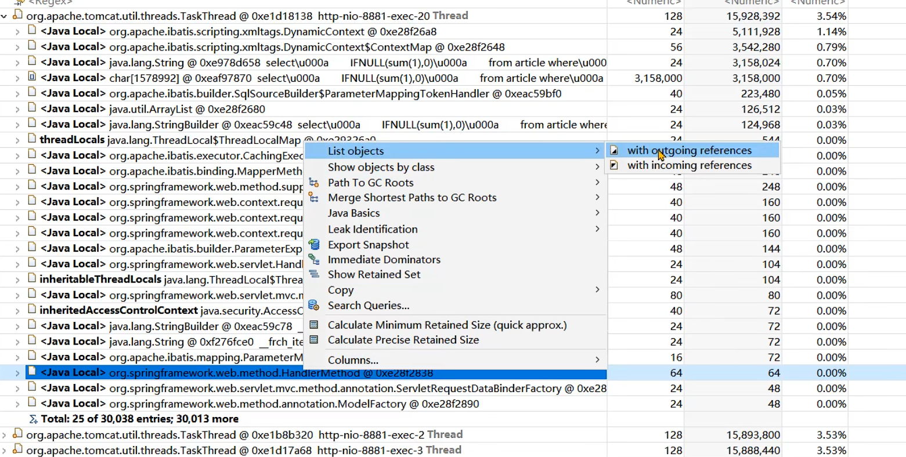Select Path To GC Roots entry
Image resolution: width=906 pixels, height=457 pixels.
[x=456, y=183]
